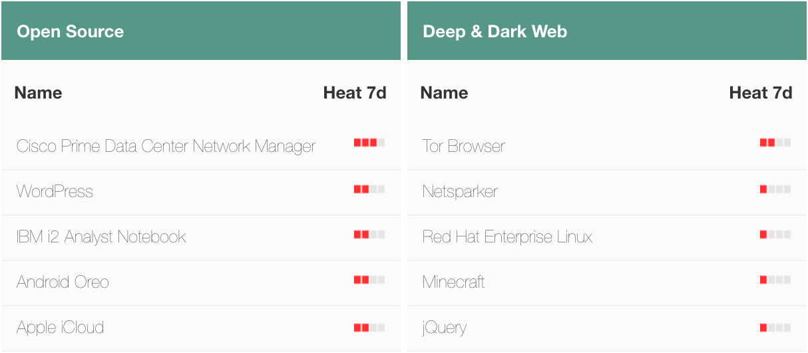
Task: Click the Netsparker heat bars
Action: click(x=775, y=189)
